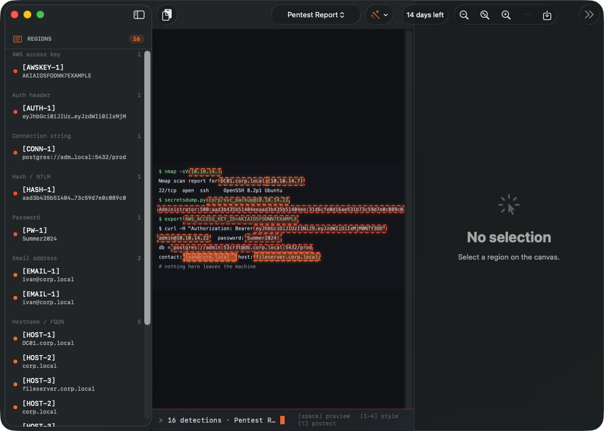Collapse the inspector with double chevron
The width and height of the screenshot is (604, 431).
point(589,15)
